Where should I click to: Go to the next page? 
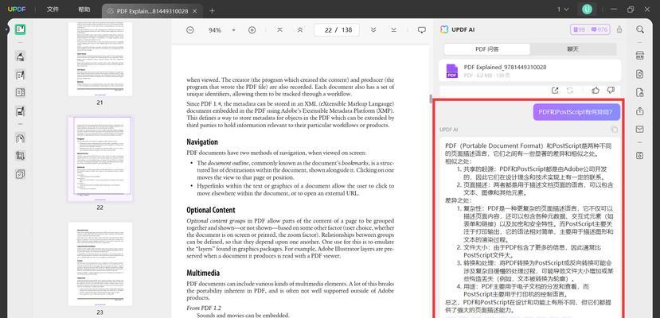(x=373, y=30)
